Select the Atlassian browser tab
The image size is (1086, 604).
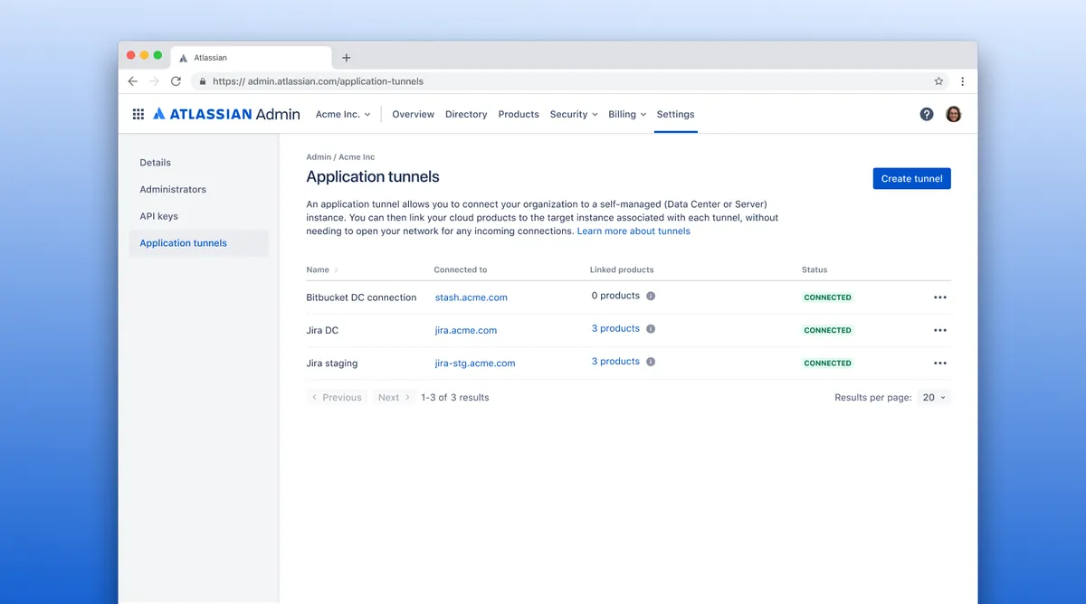pyautogui.click(x=249, y=58)
